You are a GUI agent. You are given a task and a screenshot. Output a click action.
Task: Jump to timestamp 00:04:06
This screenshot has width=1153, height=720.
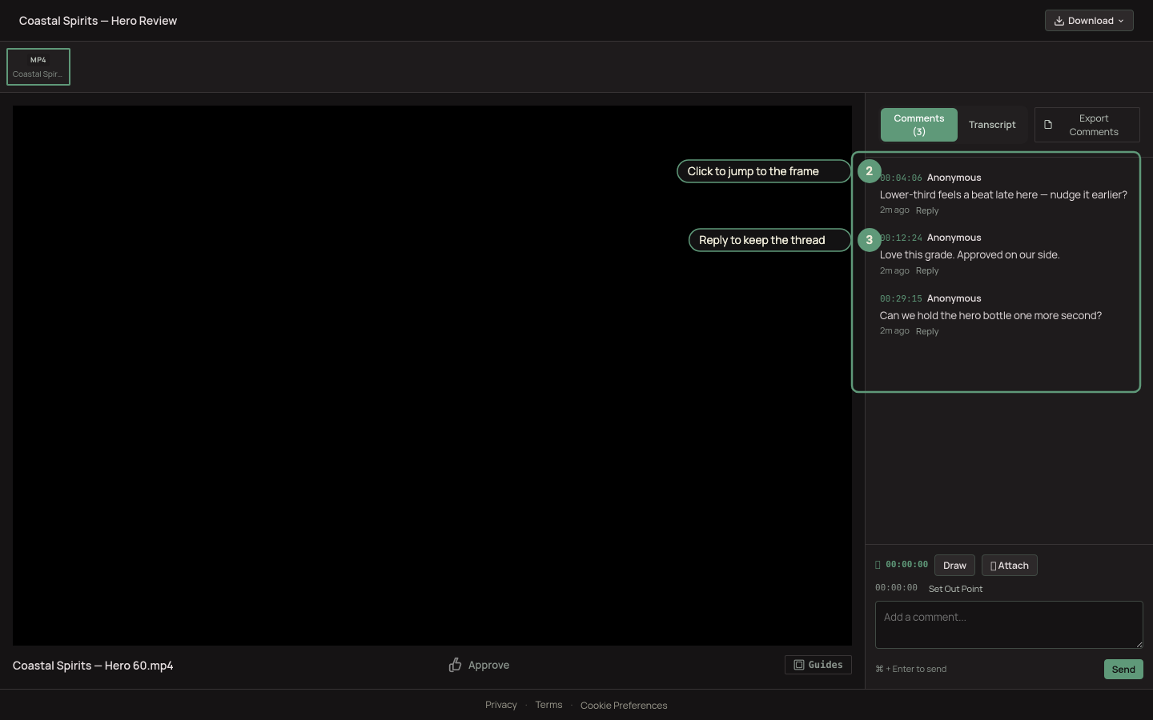point(901,178)
